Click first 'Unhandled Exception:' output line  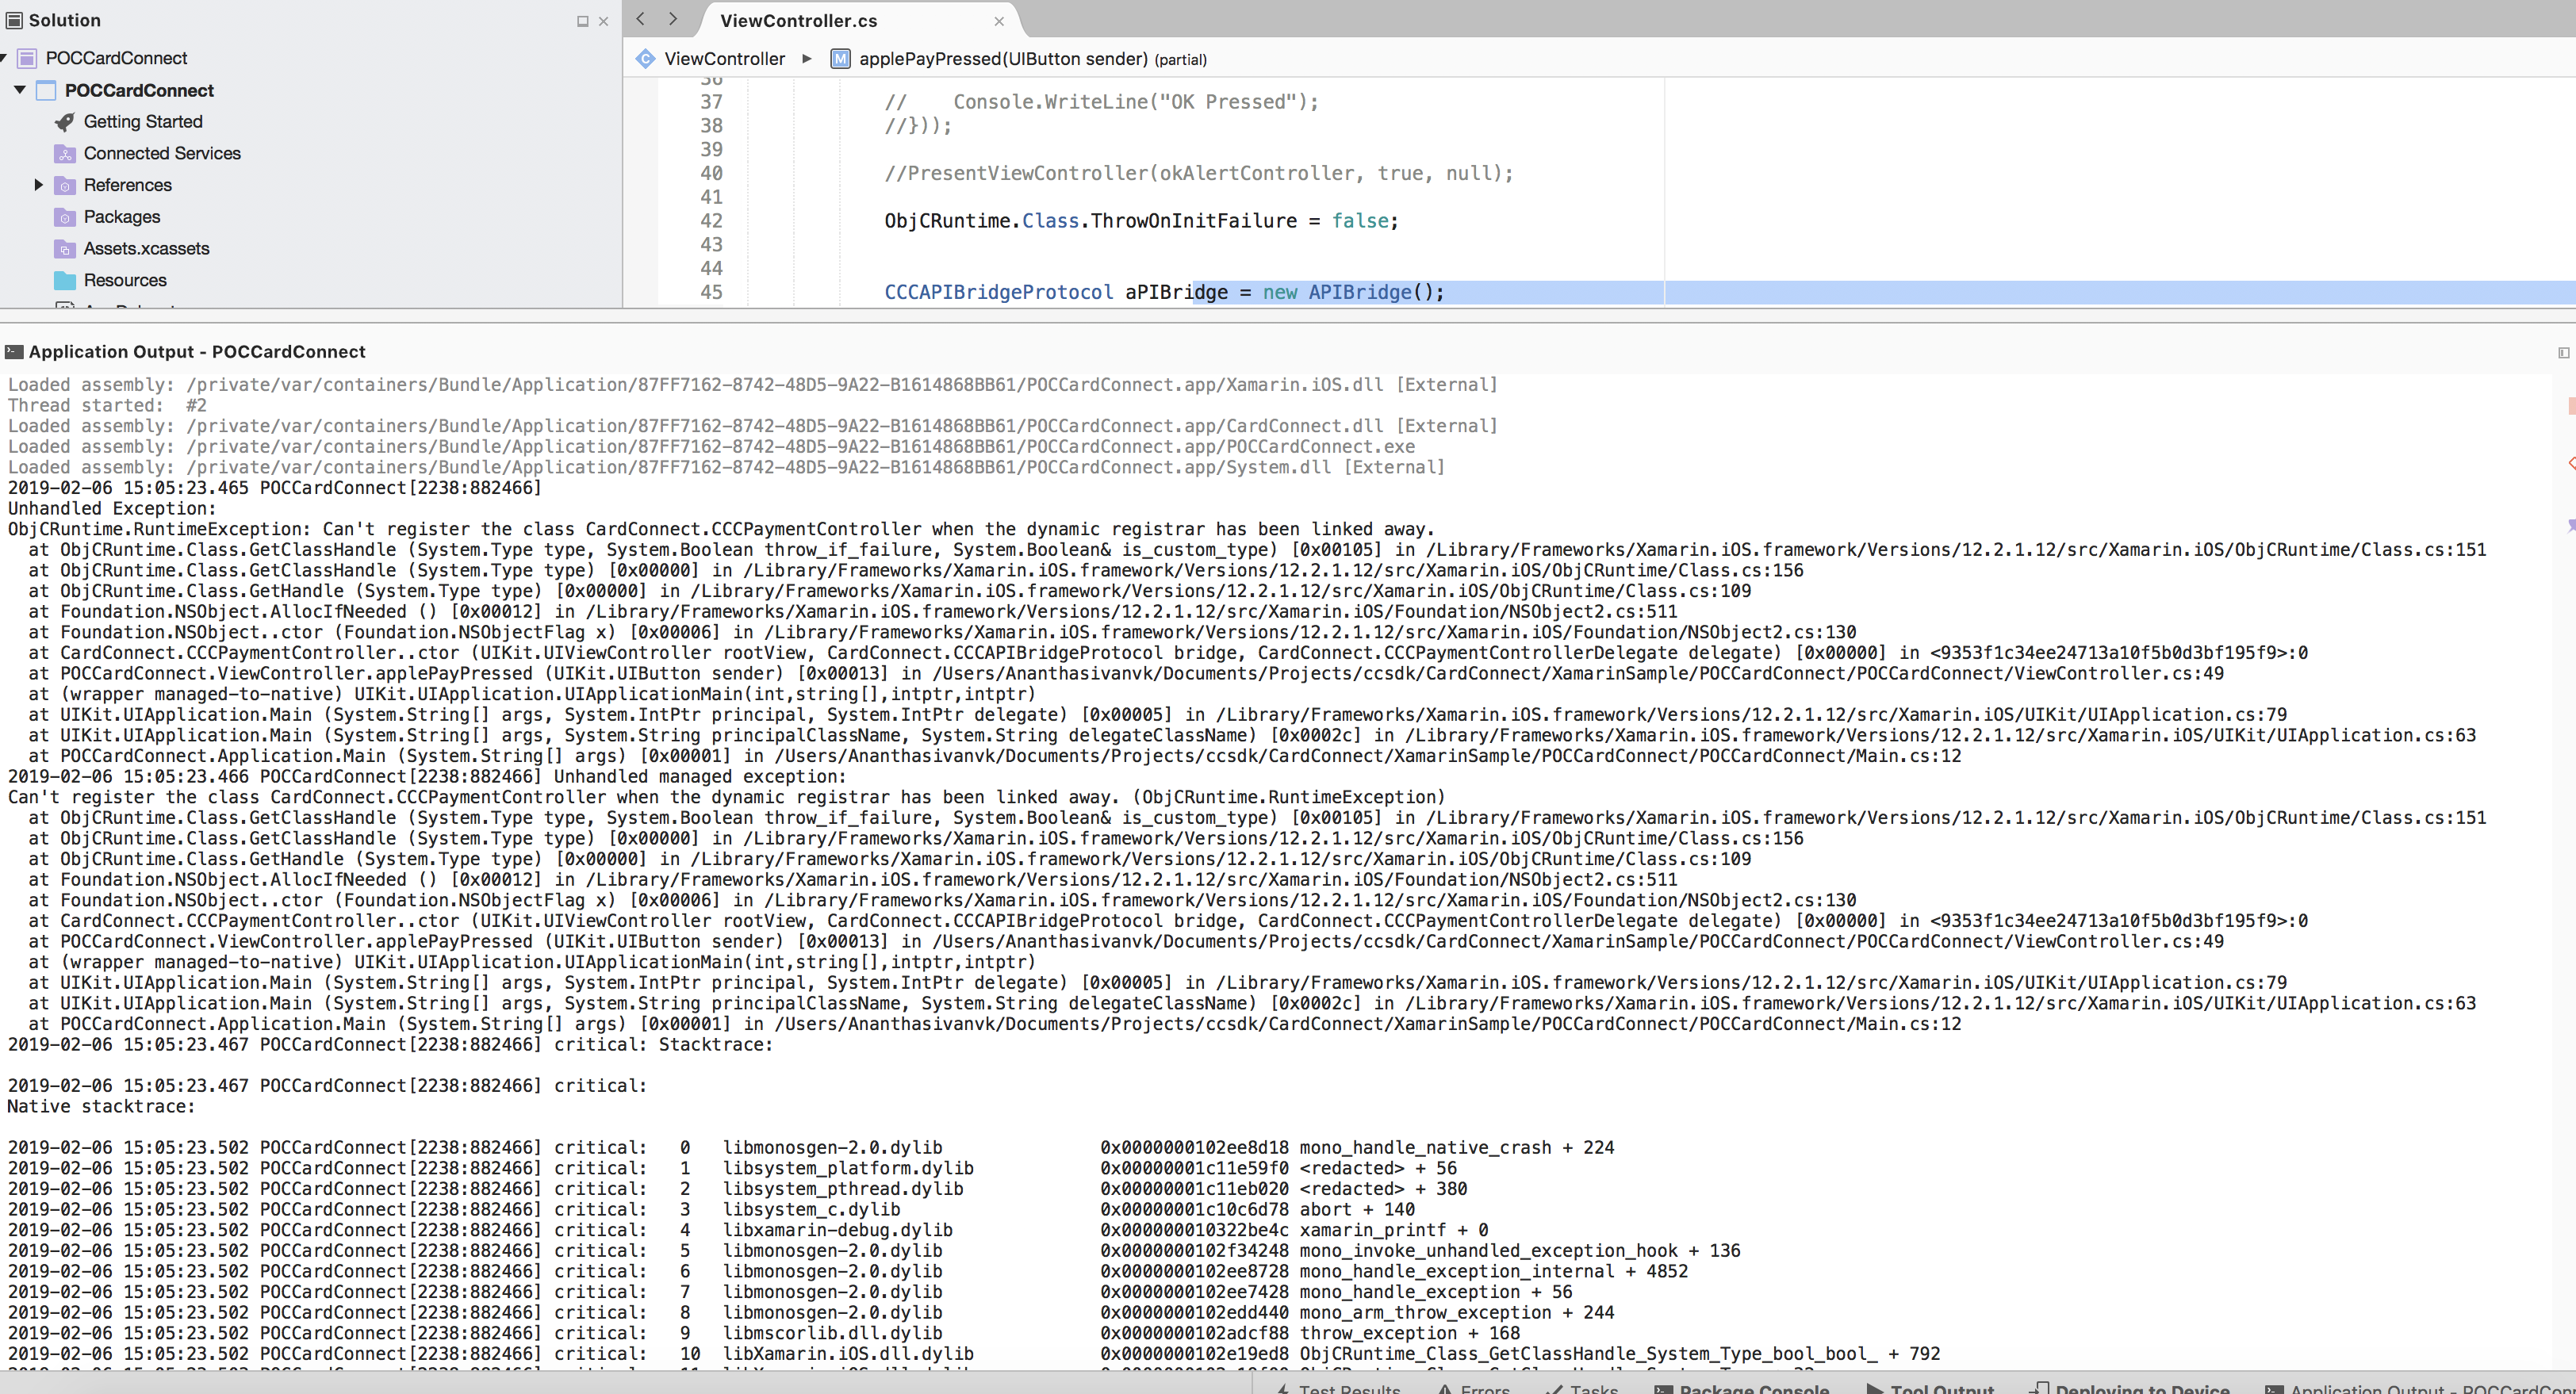click(x=112, y=509)
